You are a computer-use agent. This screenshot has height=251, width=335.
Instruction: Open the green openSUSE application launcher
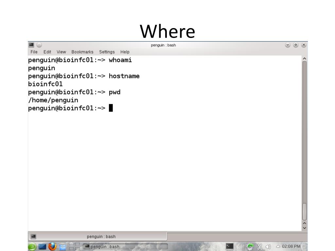pyautogui.click(x=32, y=247)
